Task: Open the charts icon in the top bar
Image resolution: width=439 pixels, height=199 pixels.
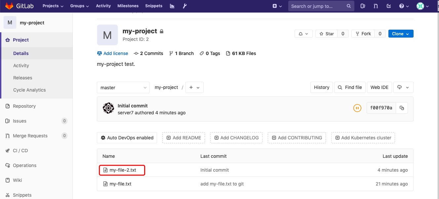Action: 172,6
